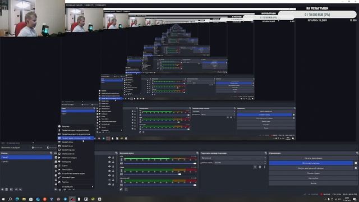Pop out the Audio Mixer dock

197,153
